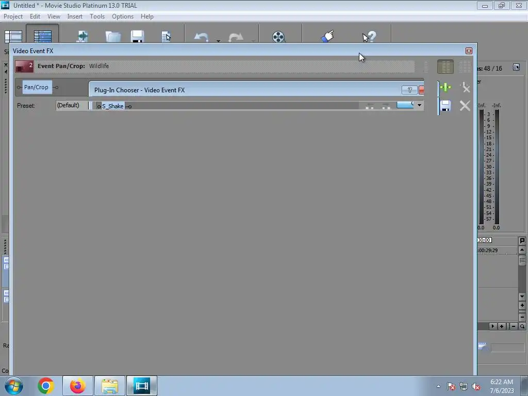
Task: Open the Options menu
Action: [123, 16]
